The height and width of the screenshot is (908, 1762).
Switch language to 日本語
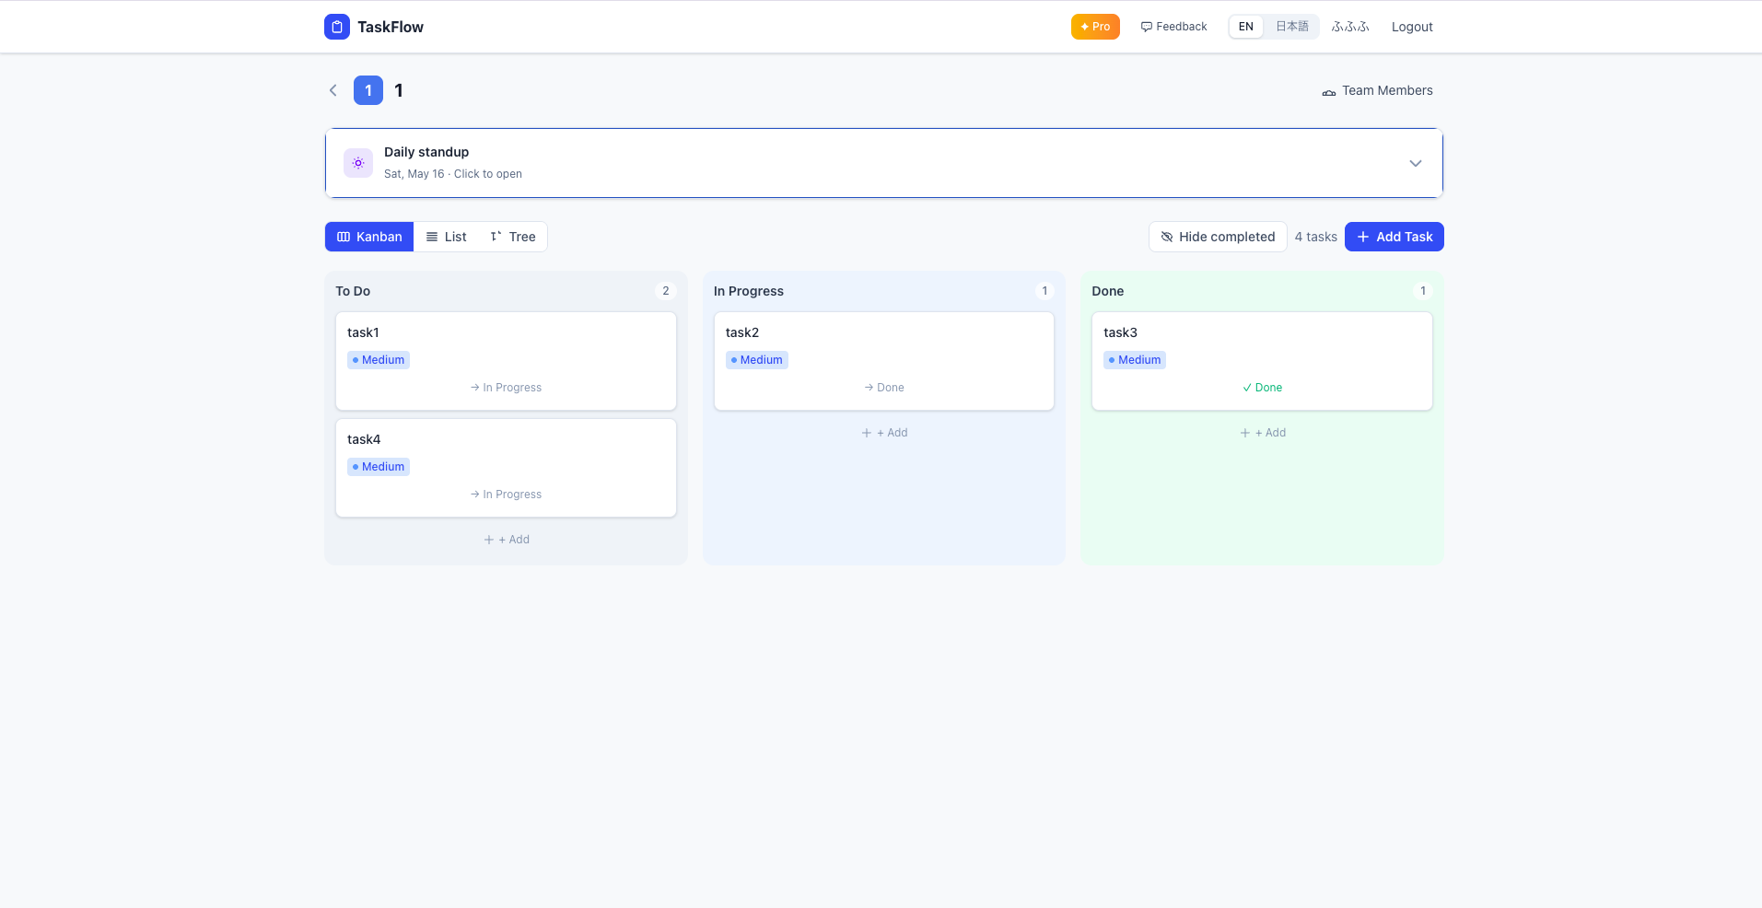click(1291, 27)
